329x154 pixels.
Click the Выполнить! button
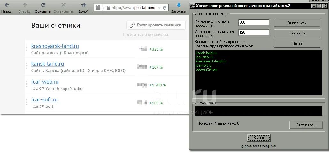pyautogui.click(x=297, y=23)
